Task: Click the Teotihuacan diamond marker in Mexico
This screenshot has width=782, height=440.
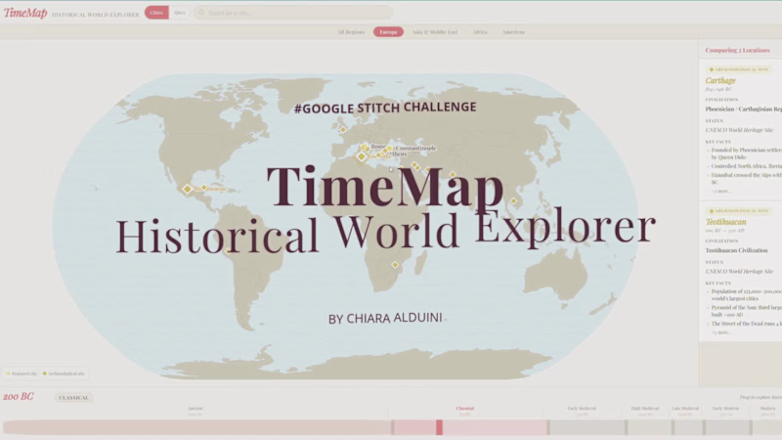Action: (x=187, y=189)
